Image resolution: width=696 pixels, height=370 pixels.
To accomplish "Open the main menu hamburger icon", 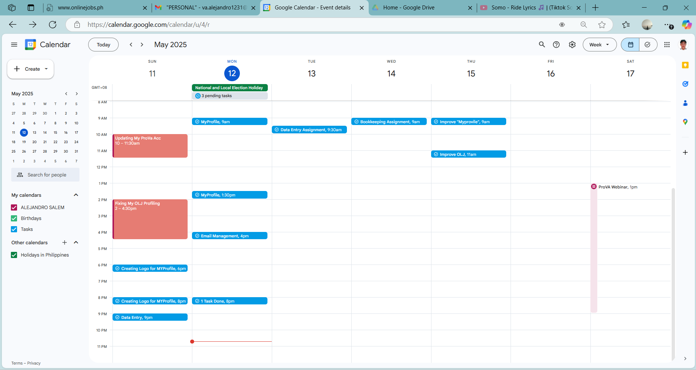I will (14, 45).
